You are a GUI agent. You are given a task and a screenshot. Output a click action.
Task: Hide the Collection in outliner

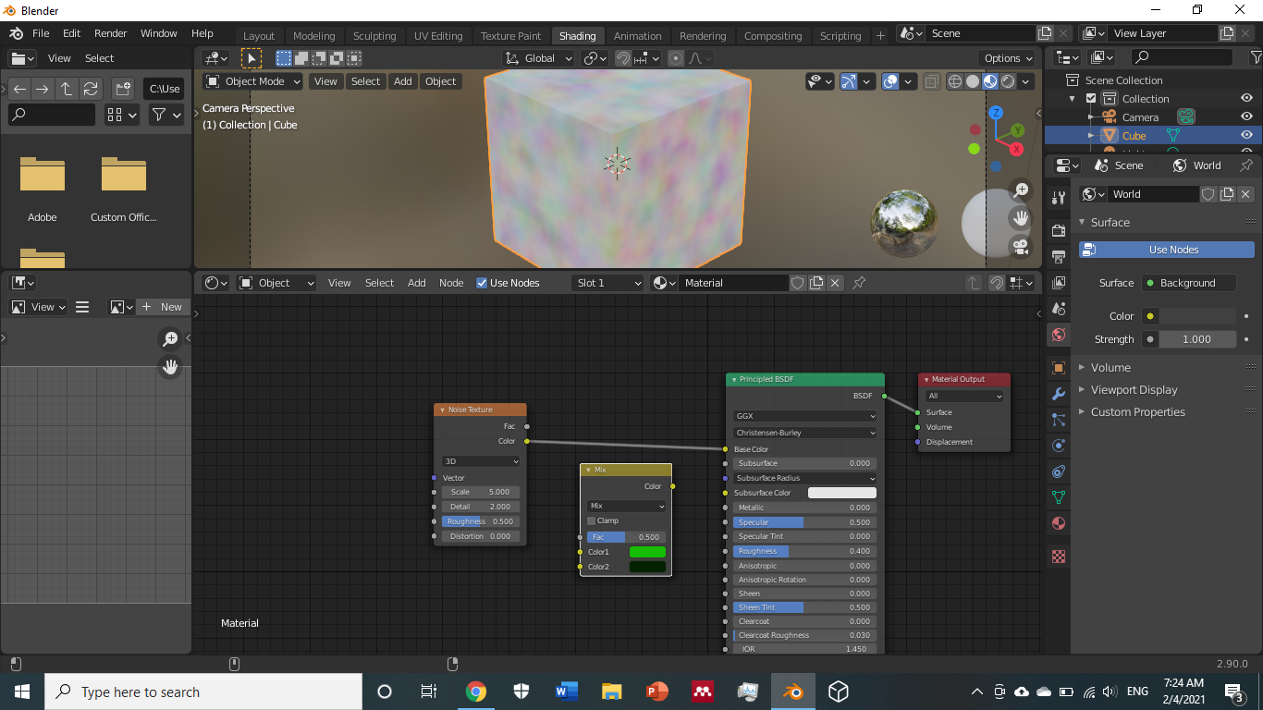1246,99
